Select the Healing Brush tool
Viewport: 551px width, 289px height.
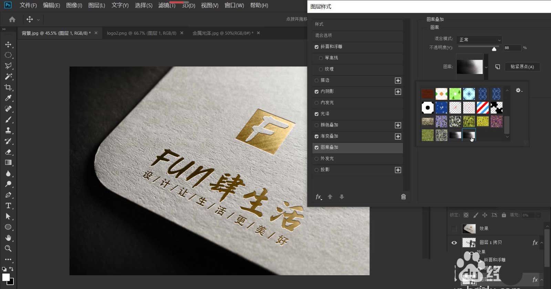(8, 109)
